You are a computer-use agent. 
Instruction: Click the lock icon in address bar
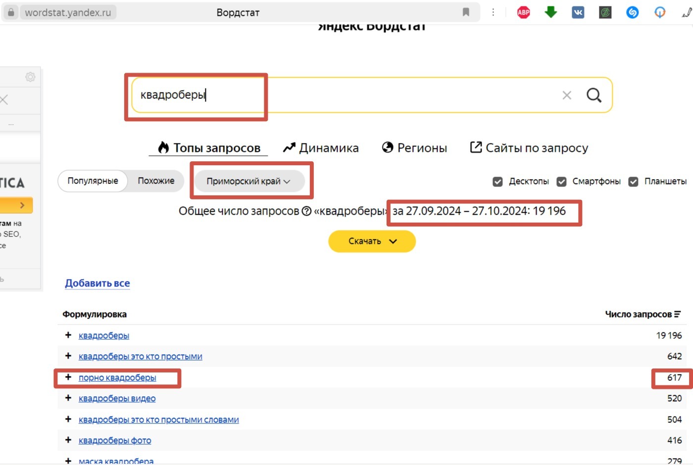tap(11, 12)
